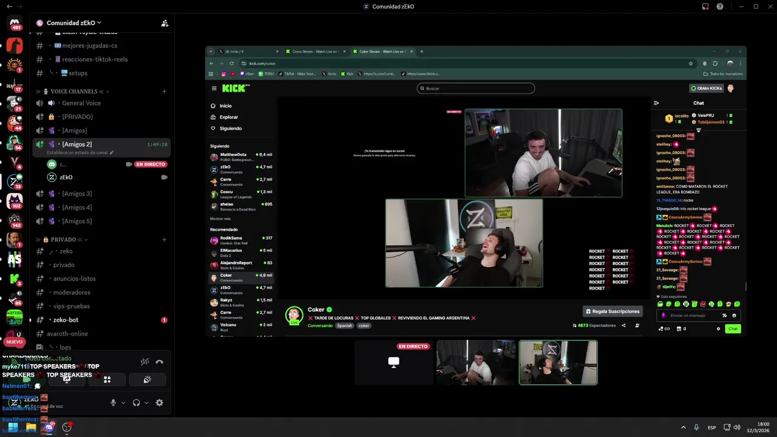Open the server icon with badge 56
The height and width of the screenshot is (437, 777).
click(x=15, y=143)
